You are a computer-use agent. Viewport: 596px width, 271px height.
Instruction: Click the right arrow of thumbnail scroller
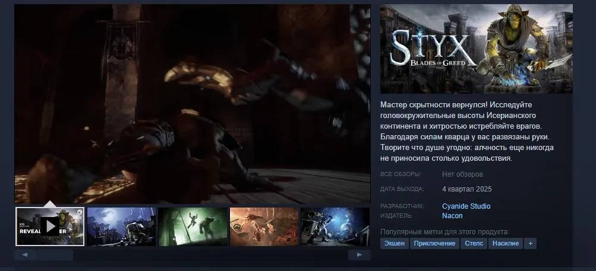click(x=359, y=254)
